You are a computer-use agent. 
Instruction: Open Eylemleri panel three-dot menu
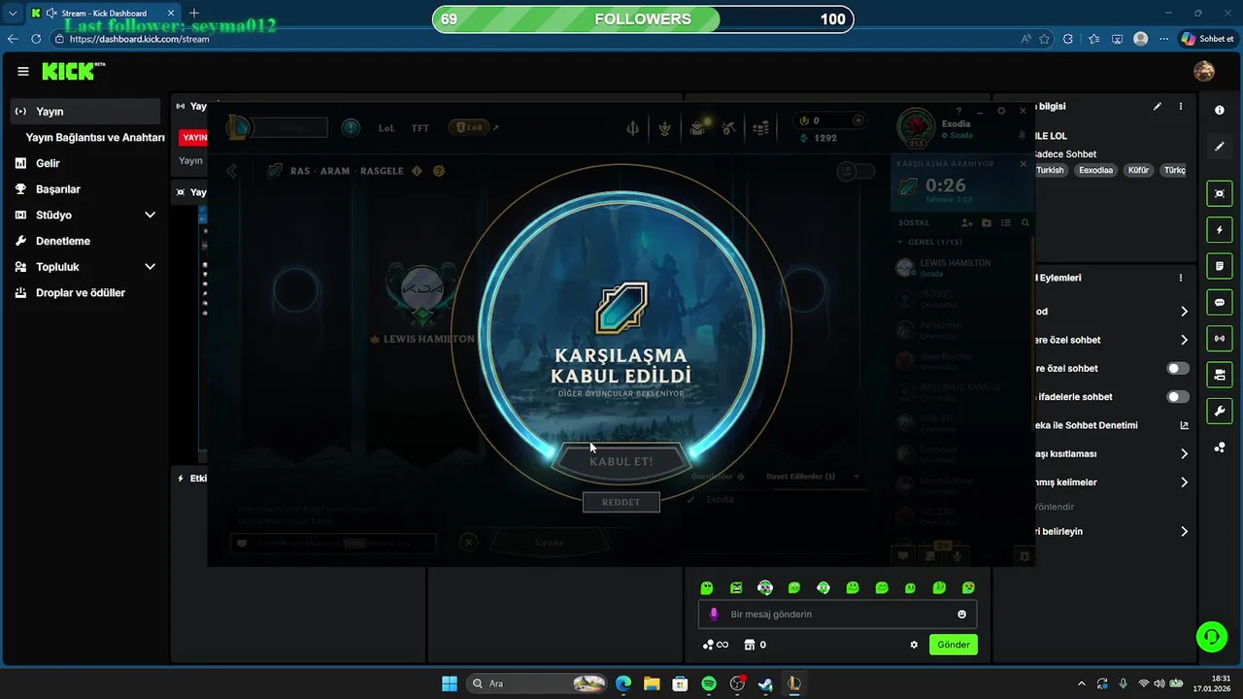[1181, 278]
